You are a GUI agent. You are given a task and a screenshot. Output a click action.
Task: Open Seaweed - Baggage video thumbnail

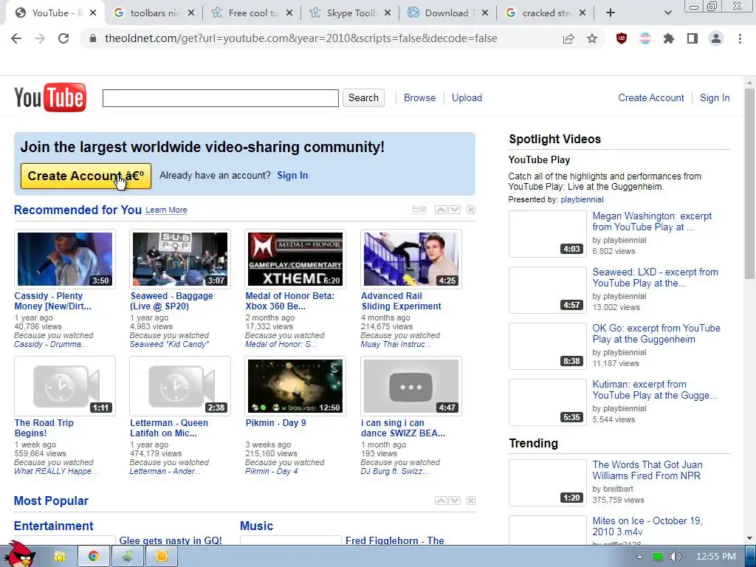coord(180,259)
